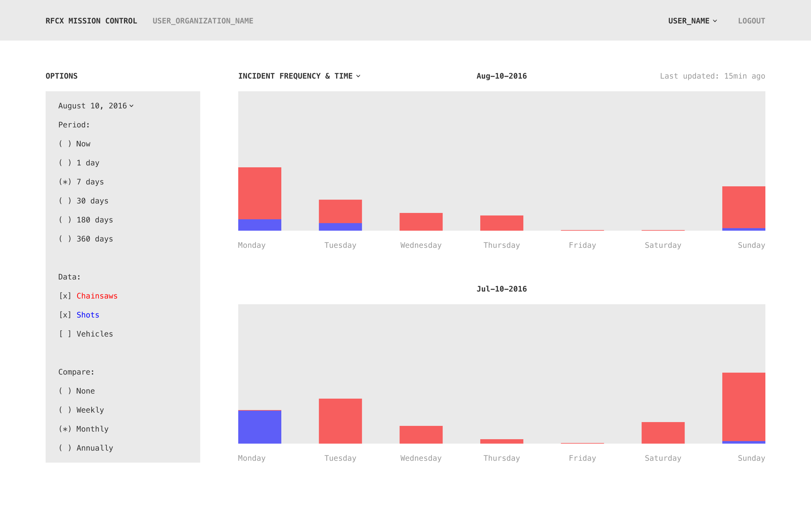The image size is (811, 507).
Task: Choose the 360 days period option
Action: (86, 239)
